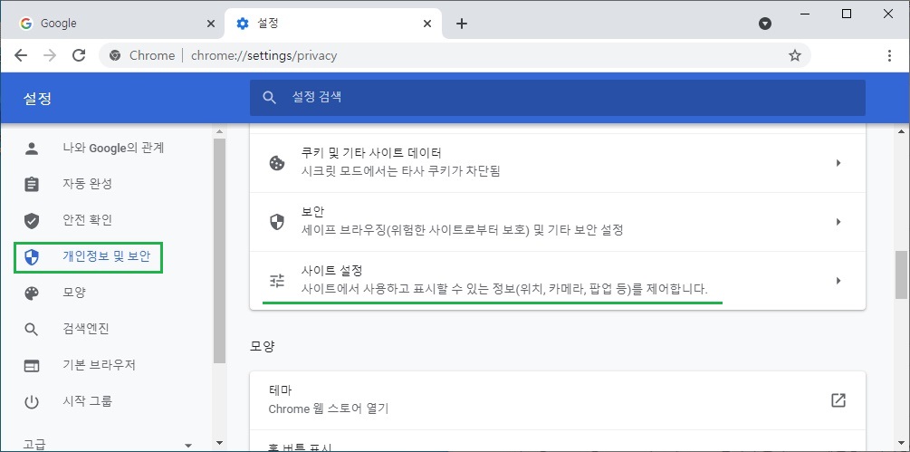Click the 설정 title in blue header
The height and width of the screenshot is (452, 910).
38,98
